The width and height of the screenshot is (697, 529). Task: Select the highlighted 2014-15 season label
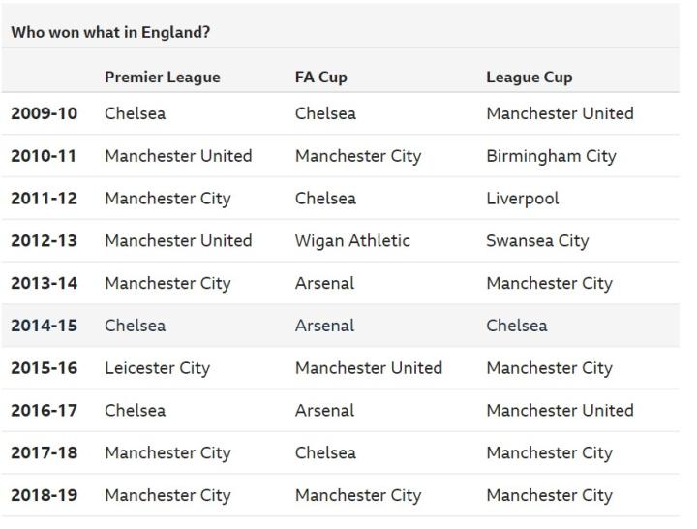point(44,326)
